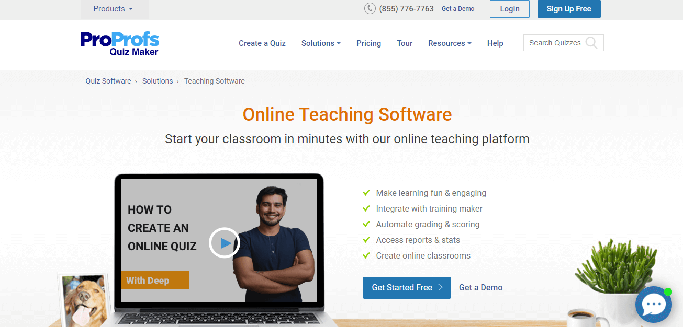The height and width of the screenshot is (327, 683).
Task: Open the Resources menu dropdown
Action: pos(450,43)
